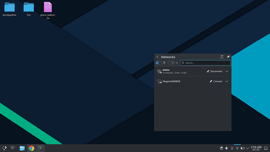Screen dimensions: 270x152
Task: Click the crossed-out lightbulb tray icon
Action: pyautogui.click(x=232, y=148)
